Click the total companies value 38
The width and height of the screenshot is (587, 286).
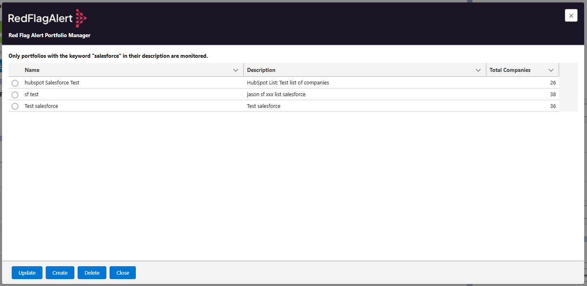pos(553,94)
